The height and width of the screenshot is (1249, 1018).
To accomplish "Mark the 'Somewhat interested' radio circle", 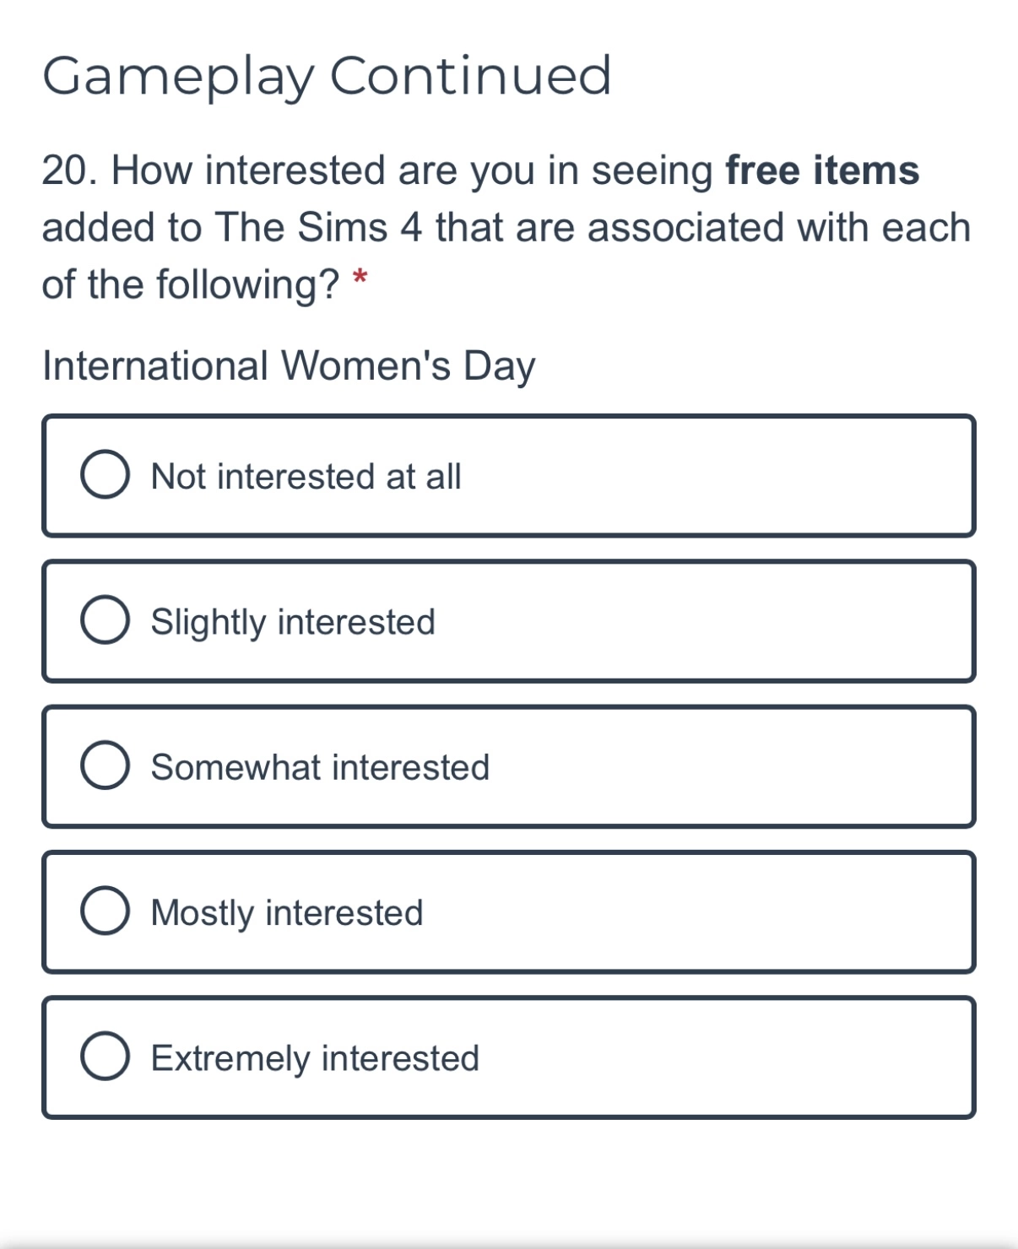I will click(x=105, y=765).
